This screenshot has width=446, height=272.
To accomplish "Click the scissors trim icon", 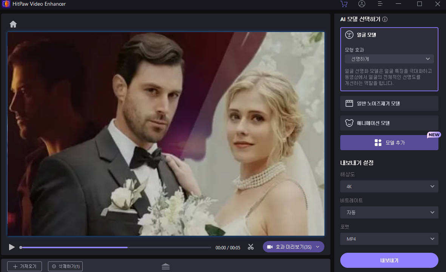I will pyautogui.click(x=251, y=247).
